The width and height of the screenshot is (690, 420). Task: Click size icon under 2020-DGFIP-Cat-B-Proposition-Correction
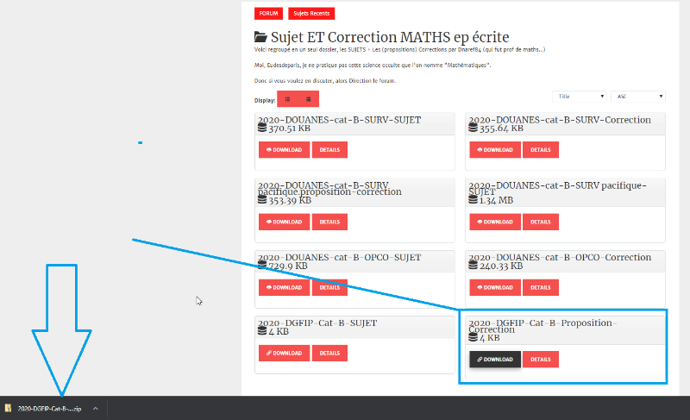(x=473, y=338)
